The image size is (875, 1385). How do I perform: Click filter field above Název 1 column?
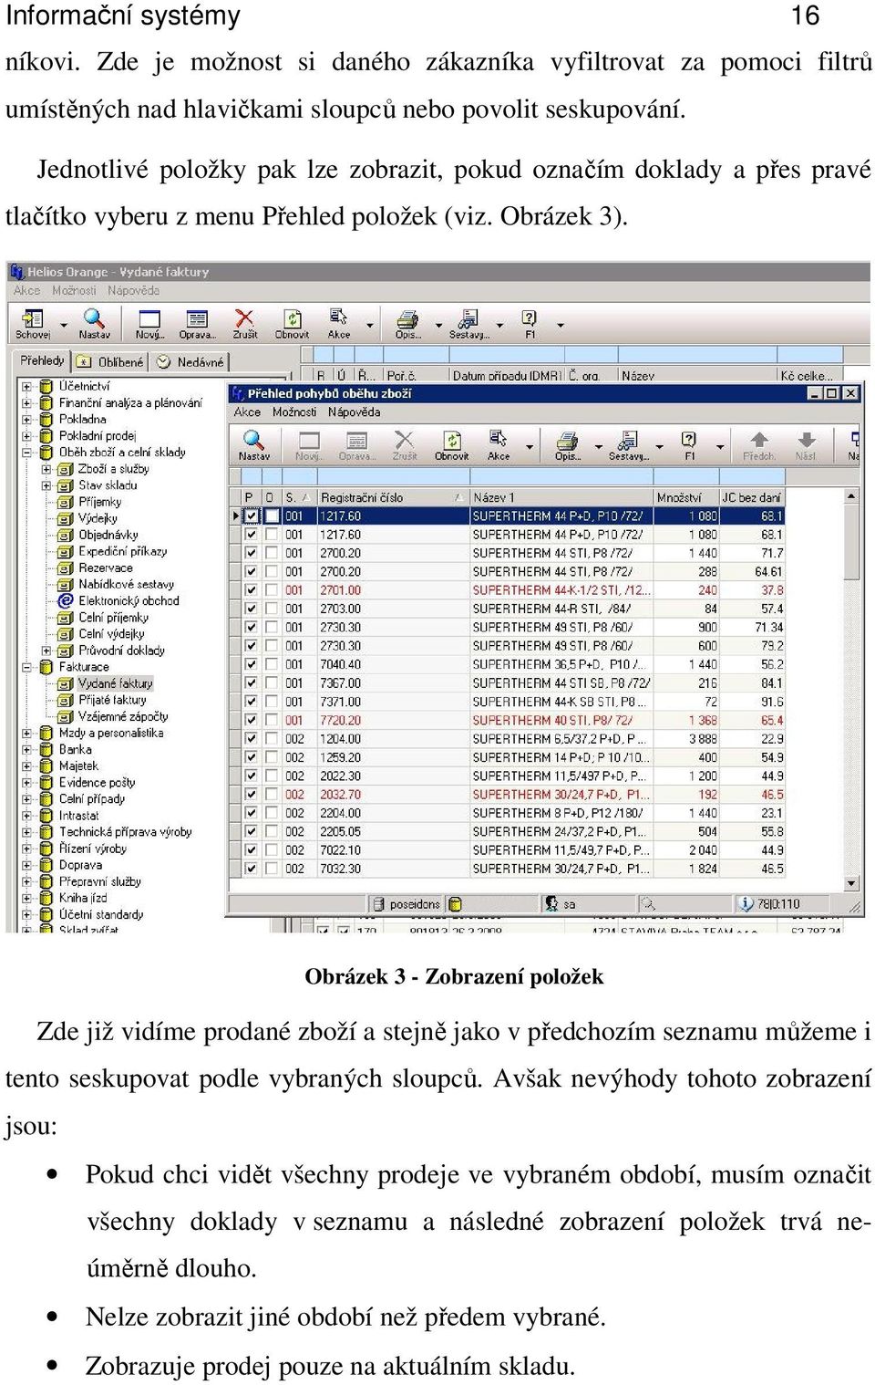tap(561, 477)
